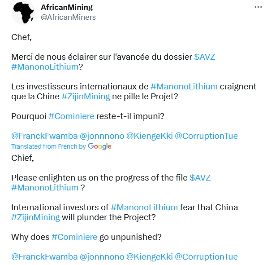Open the AfricanMining display name
This screenshot has width=267, height=265.
pyautogui.click(x=67, y=7)
